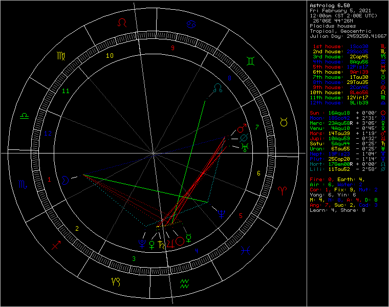
Task: Click house number 10 in the wheel
Action: coord(110,56)
